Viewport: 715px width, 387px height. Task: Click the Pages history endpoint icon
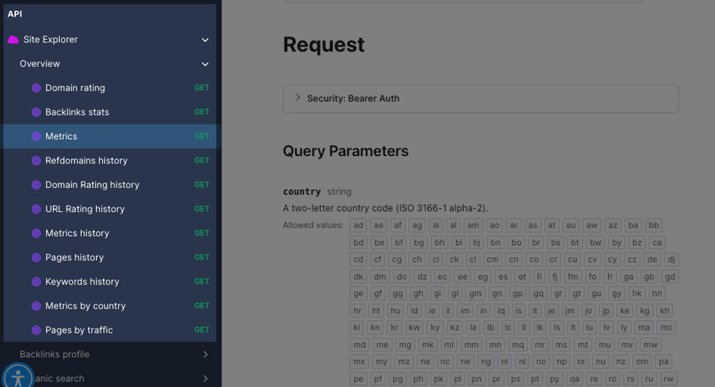click(36, 258)
